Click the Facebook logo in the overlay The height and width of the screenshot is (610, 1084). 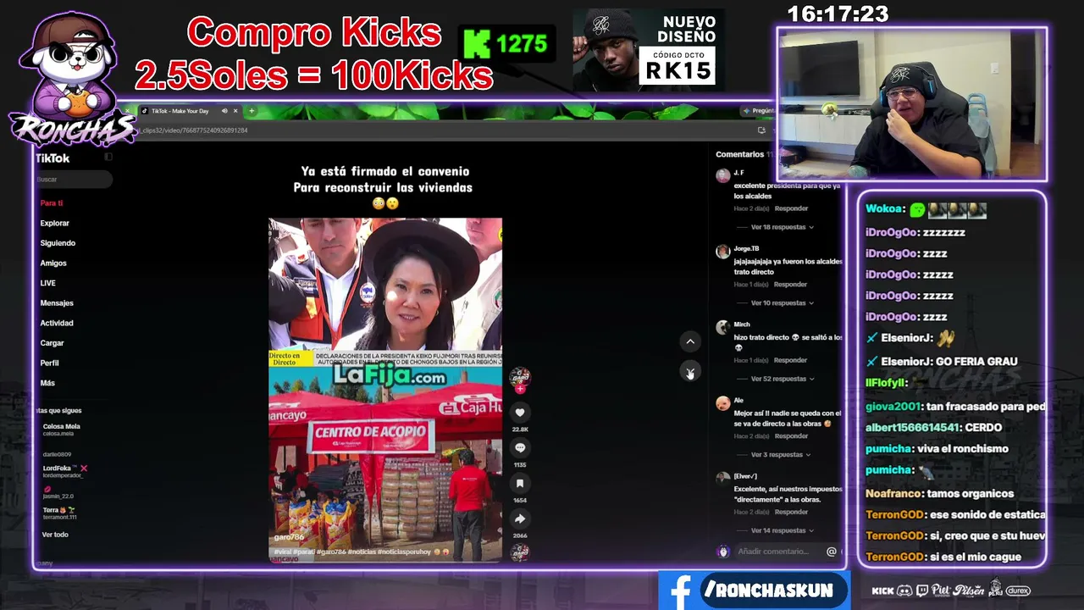[680, 591]
